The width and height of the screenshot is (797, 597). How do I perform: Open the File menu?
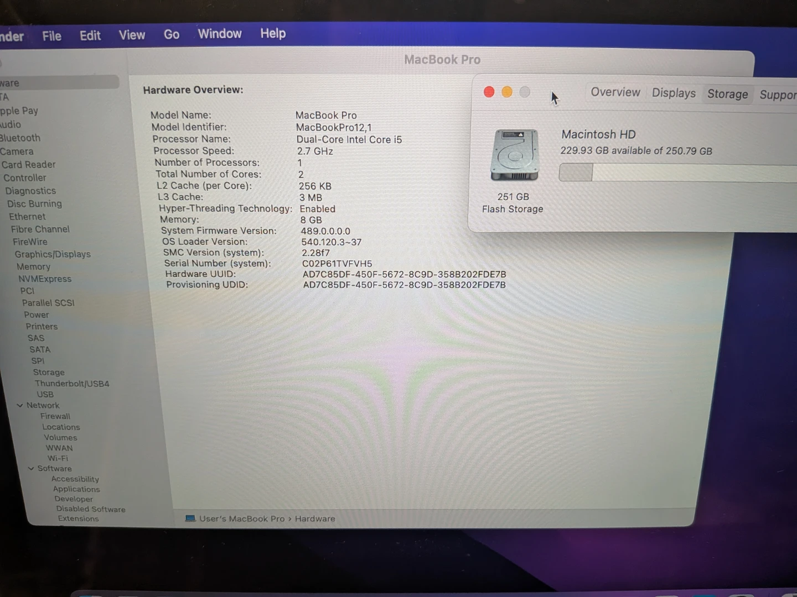[51, 36]
